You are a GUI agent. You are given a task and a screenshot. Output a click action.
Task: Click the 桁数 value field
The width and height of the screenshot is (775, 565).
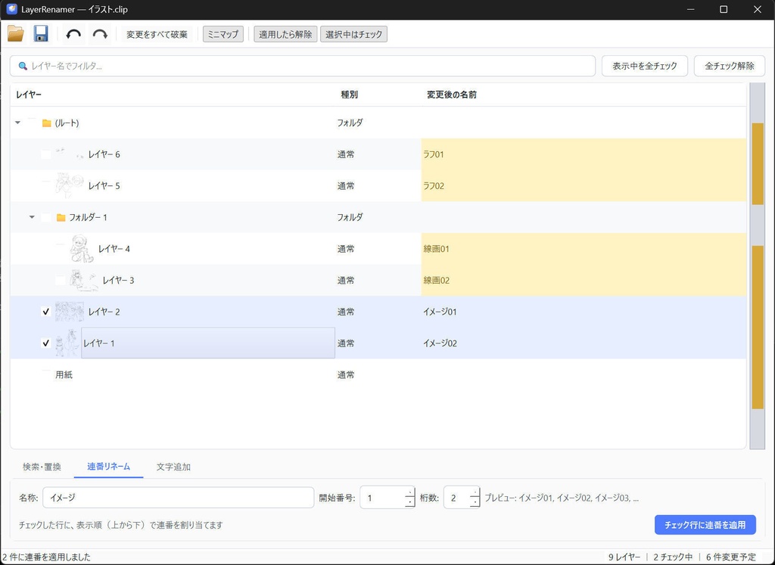(456, 498)
